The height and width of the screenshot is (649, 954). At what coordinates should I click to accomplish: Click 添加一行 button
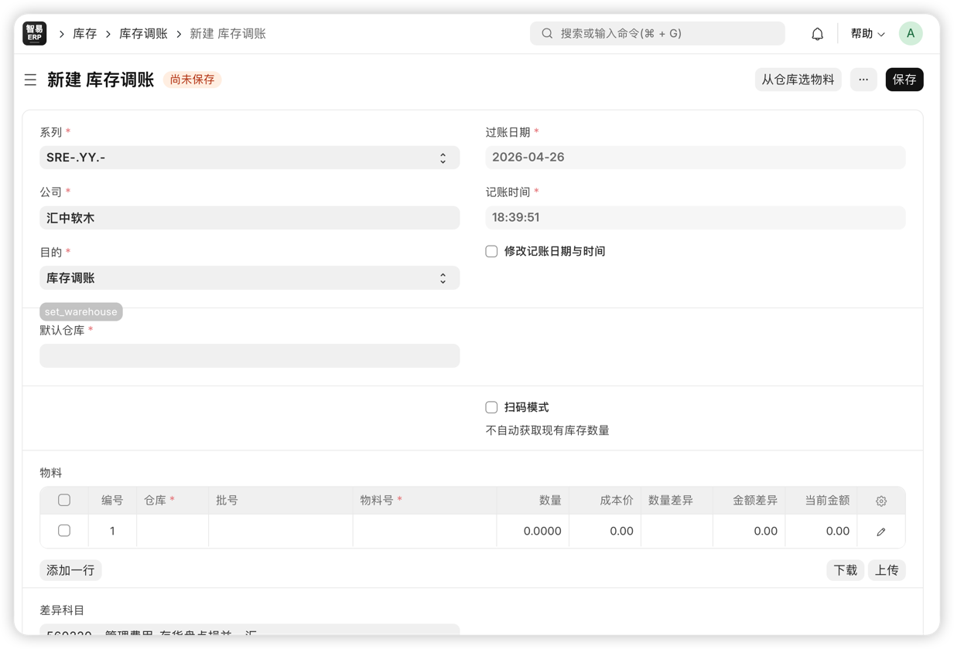click(x=70, y=570)
